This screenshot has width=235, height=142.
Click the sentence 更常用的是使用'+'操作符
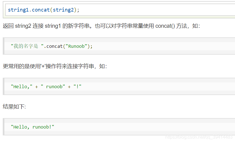[x=55, y=66]
